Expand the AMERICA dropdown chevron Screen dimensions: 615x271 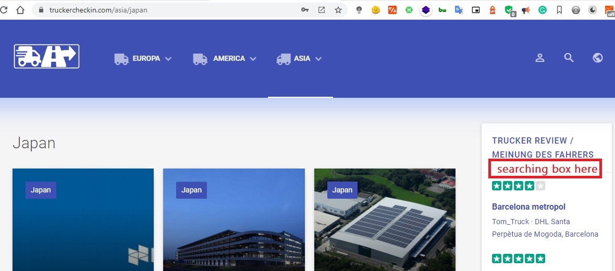point(253,59)
